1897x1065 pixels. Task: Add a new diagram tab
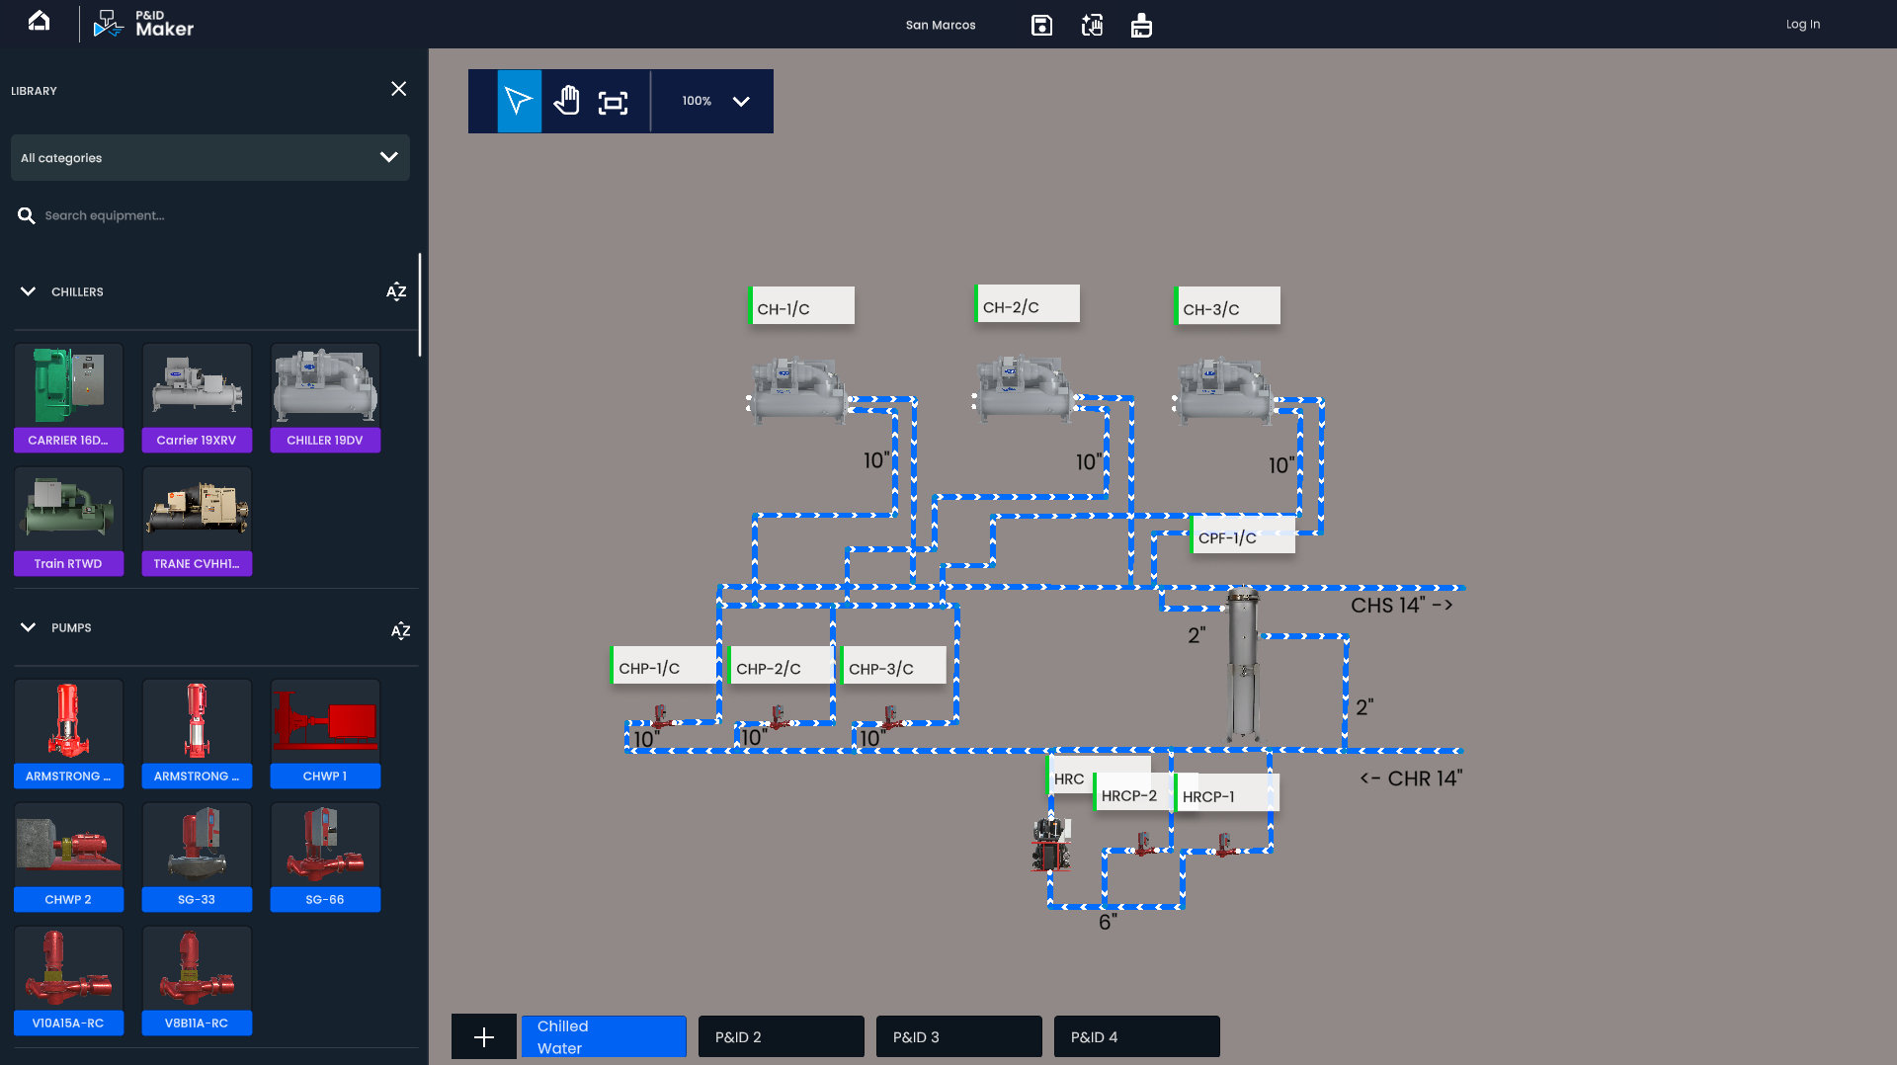483,1036
